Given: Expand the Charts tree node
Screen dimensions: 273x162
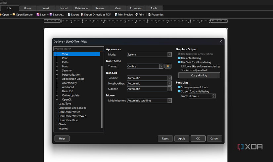Looking at the screenshot, I should (56, 124).
